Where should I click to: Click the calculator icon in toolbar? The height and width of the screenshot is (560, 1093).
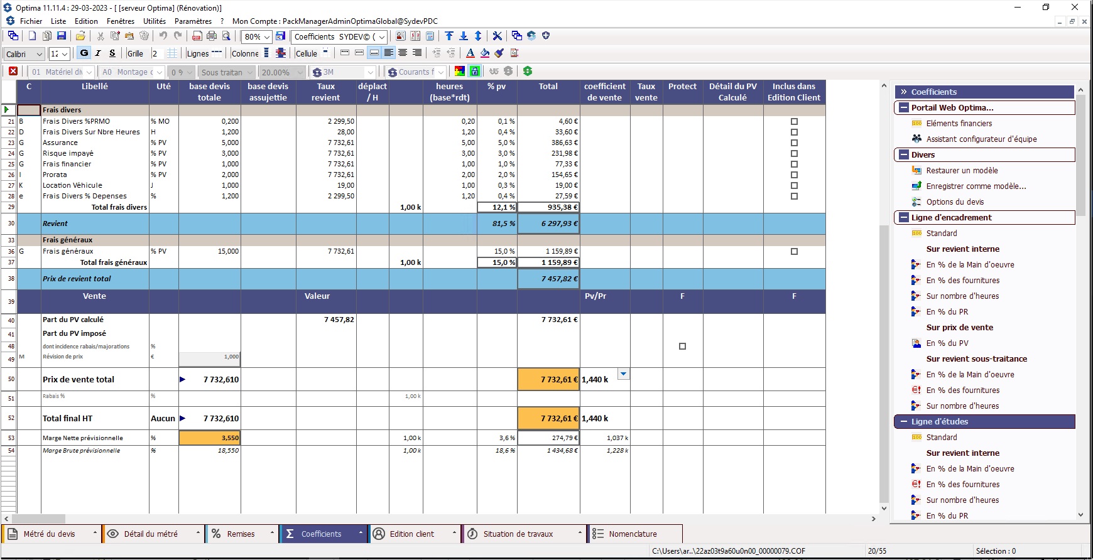(x=430, y=36)
